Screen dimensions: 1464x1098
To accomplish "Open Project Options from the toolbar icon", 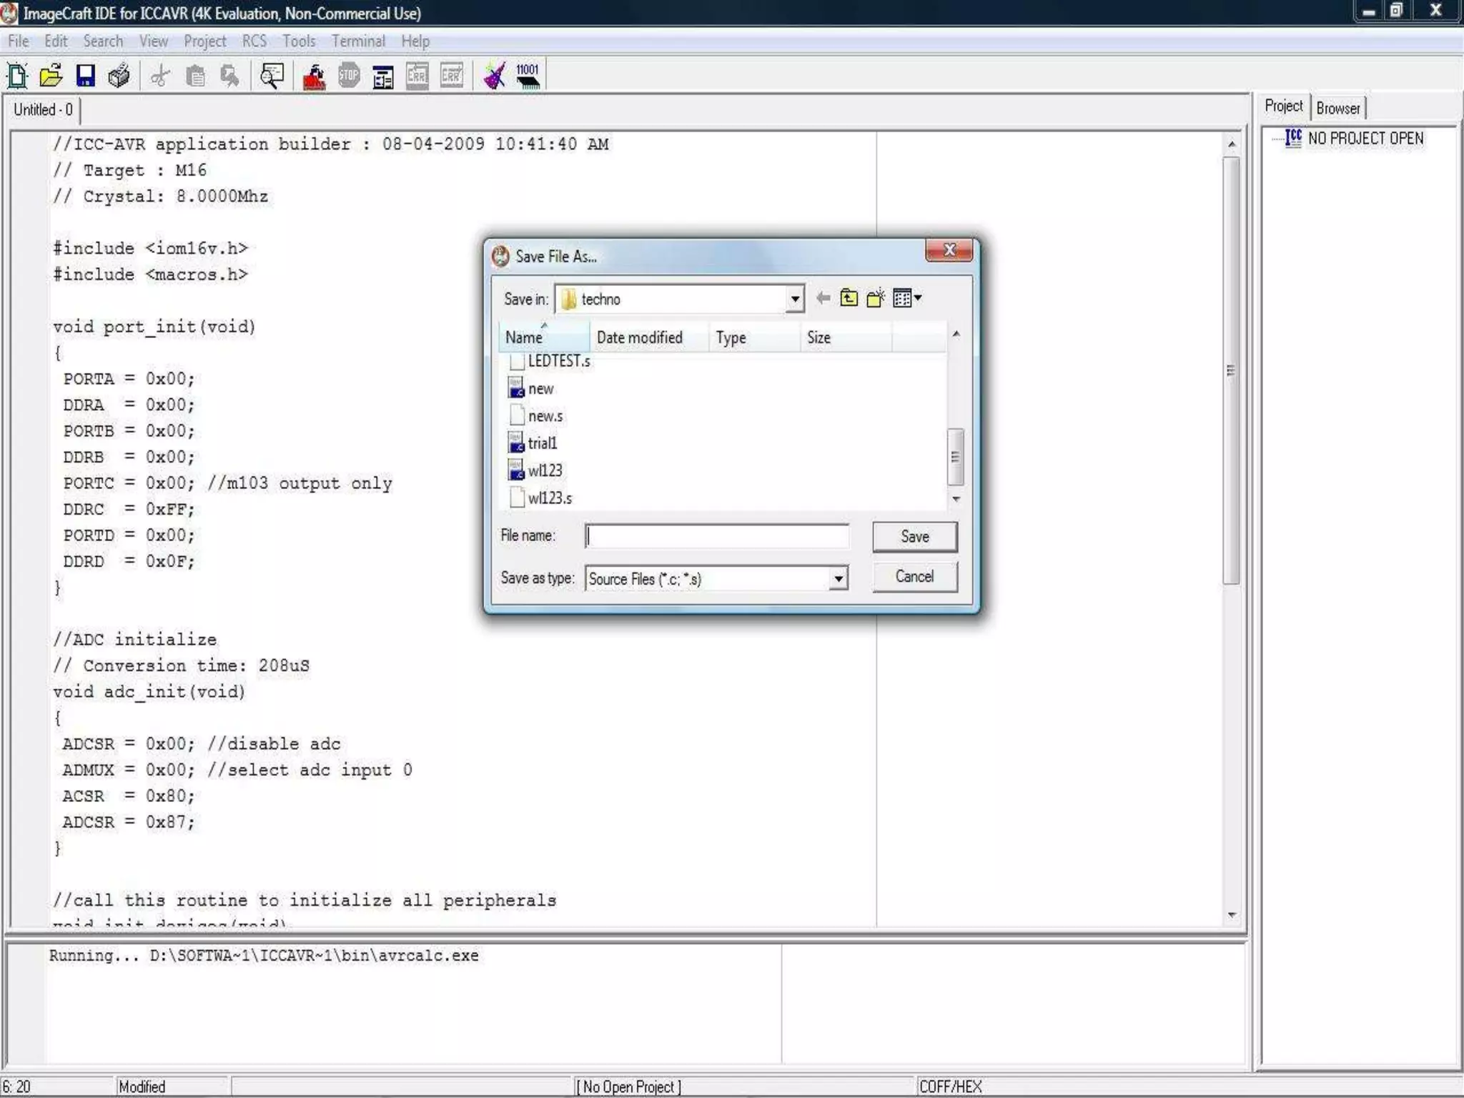I will (383, 76).
